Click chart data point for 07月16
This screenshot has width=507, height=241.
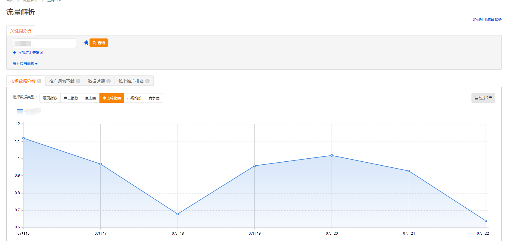click(24, 138)
